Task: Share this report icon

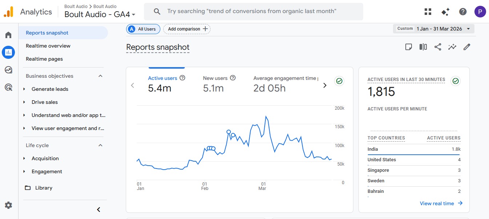Action: (x=438, y=47)
